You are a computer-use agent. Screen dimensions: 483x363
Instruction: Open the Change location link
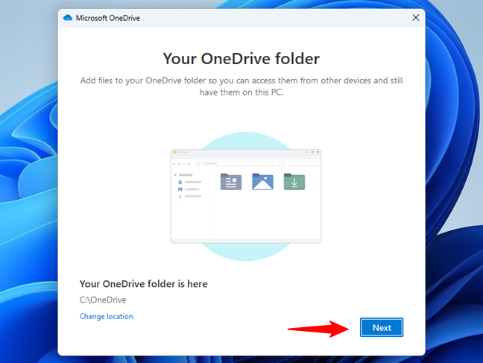click(x=107, y=317)
